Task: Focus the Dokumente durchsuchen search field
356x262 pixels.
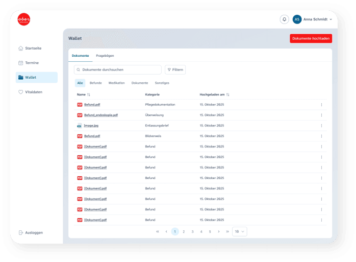Action: click(x=118, y=69)
